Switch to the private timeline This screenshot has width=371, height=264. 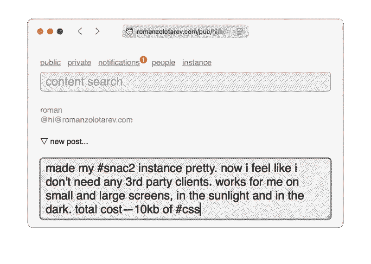pyautogui.click(x=79, y=63)
